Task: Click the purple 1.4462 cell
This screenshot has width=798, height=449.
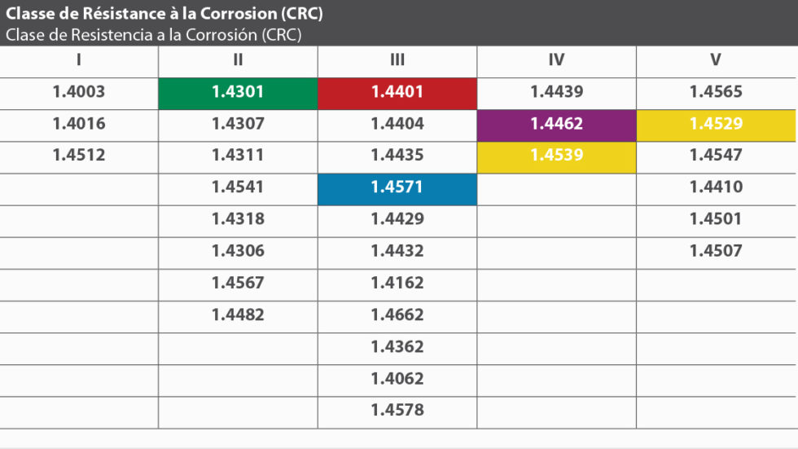Action: [556, 125]
